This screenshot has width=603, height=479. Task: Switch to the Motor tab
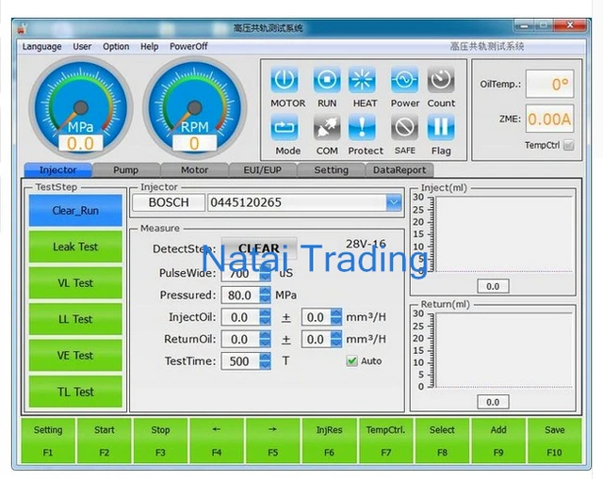(x=195, y=170)
